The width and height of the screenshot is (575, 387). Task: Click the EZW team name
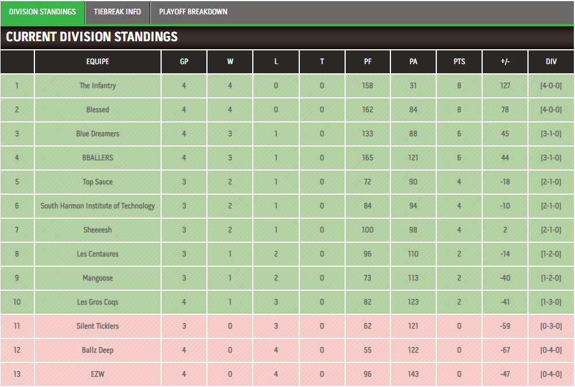pos(97,374)
